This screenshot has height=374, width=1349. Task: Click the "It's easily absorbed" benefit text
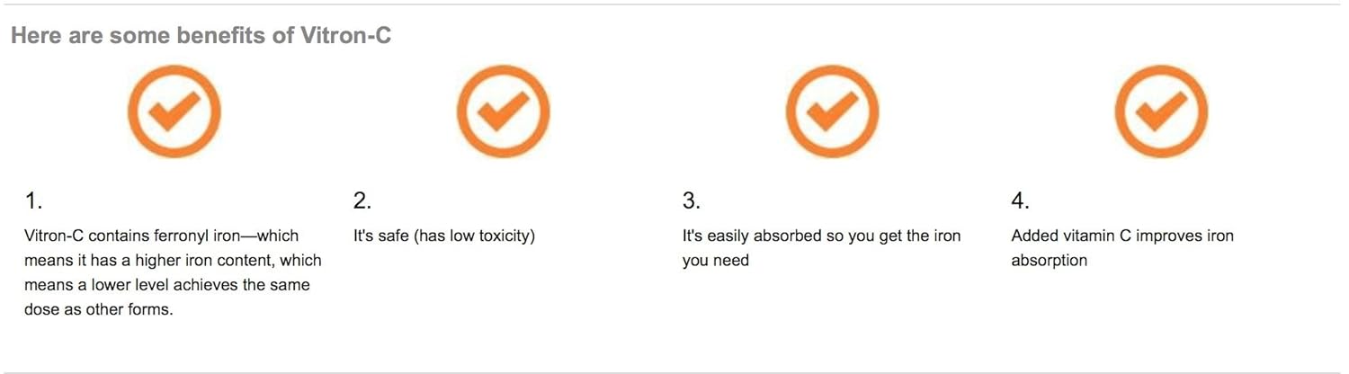click(x=820, y=236)
